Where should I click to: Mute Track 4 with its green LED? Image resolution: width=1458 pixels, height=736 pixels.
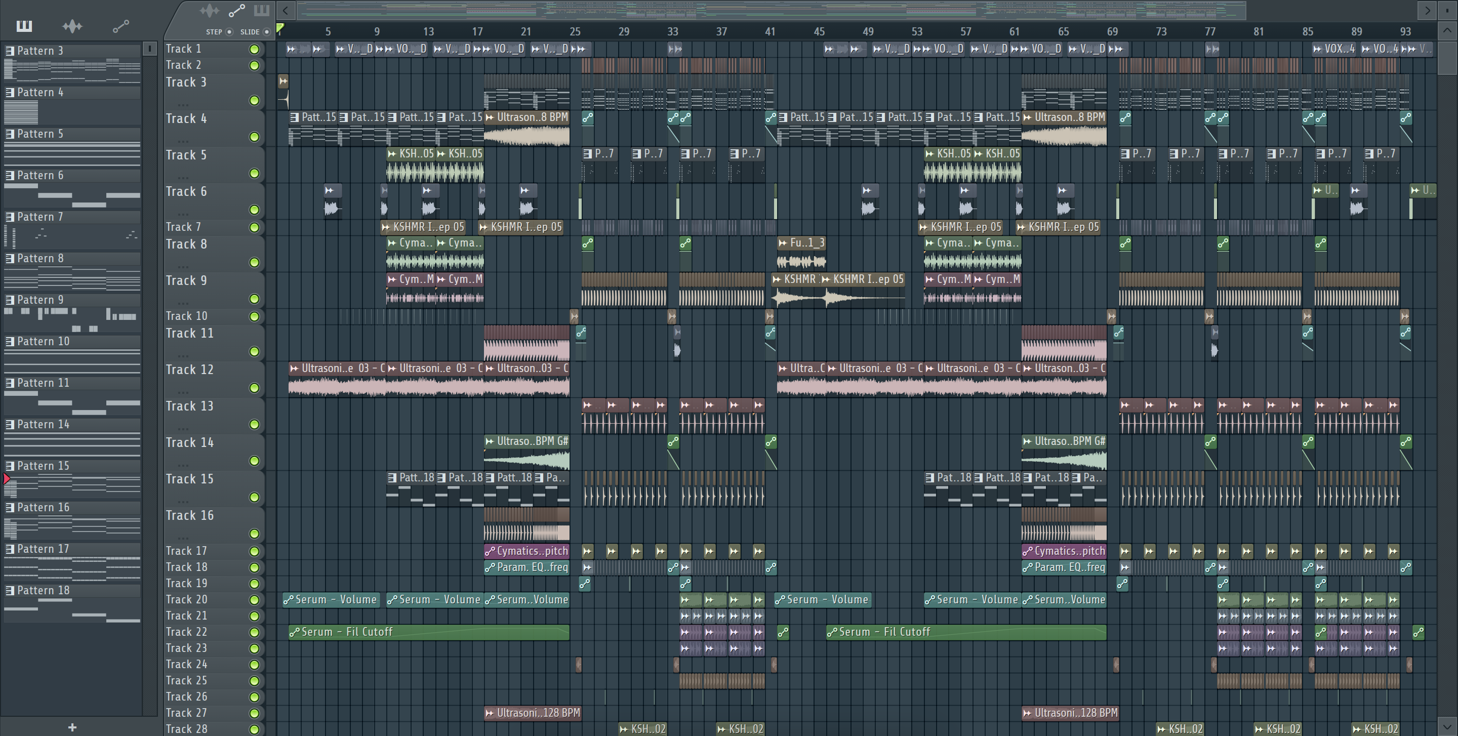(255, 137)
